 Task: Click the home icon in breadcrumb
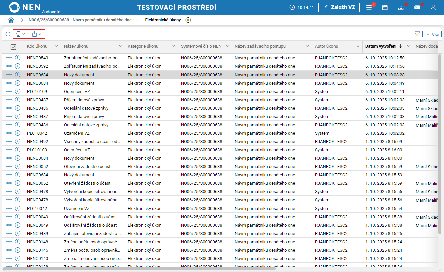pyautogui.click(x=11, y=20)
